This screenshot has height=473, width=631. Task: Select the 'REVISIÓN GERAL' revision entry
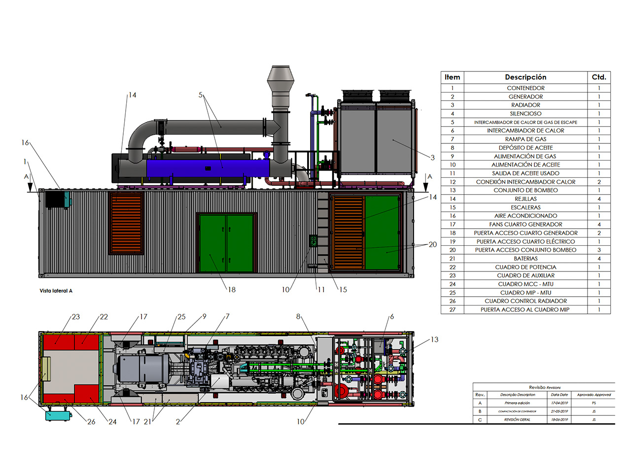coord(517,420)
